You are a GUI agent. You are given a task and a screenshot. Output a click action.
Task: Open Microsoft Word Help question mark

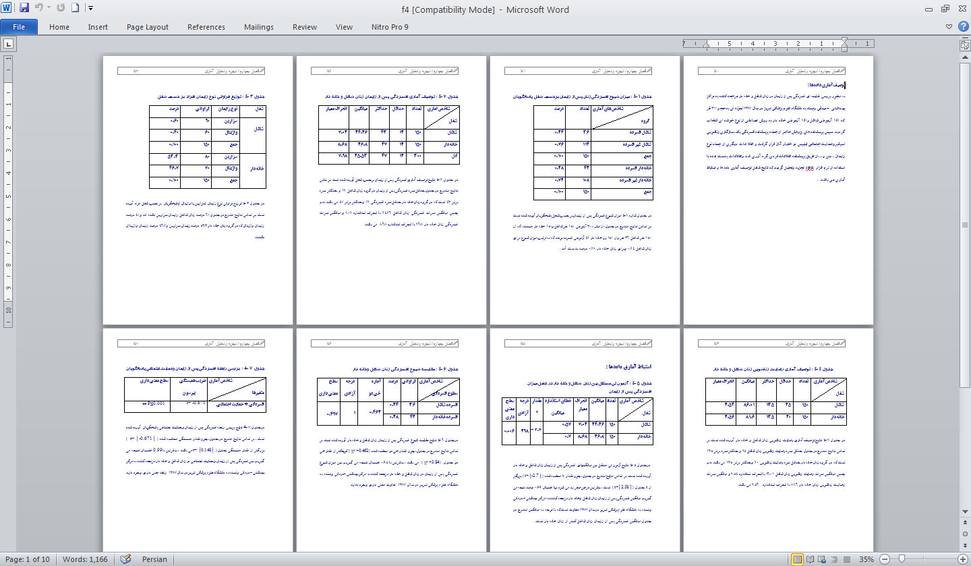pos(962,27)
